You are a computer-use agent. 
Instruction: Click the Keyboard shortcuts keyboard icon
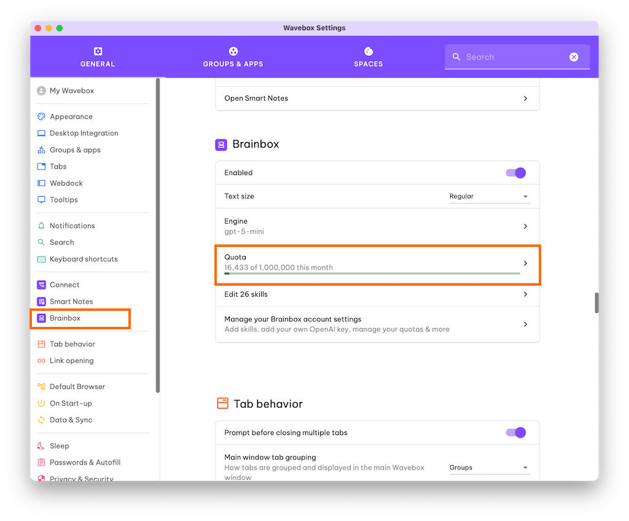pyautogui.click(x=41, y=259)
